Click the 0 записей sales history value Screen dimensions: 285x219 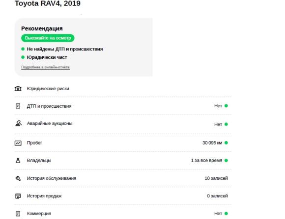217,196
